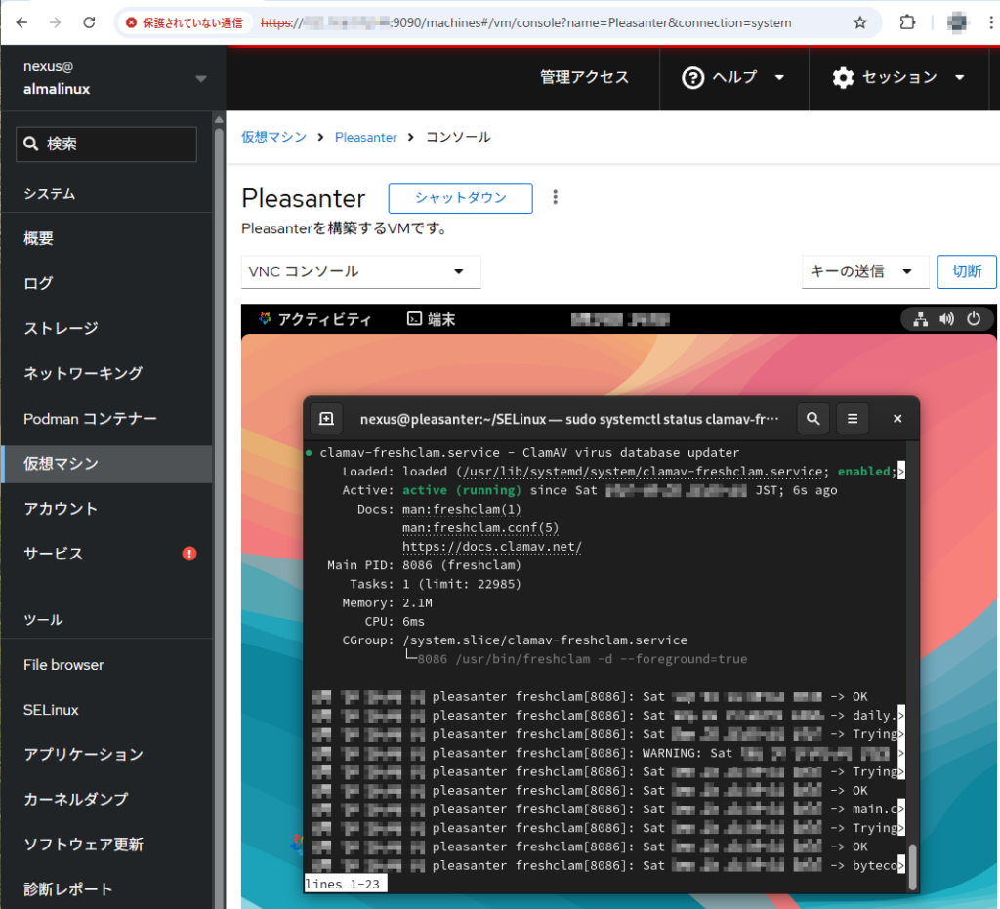Open the browser extensions puzzle icon
The width and height of the screenshot is (1000, 909).
point(907,22)
